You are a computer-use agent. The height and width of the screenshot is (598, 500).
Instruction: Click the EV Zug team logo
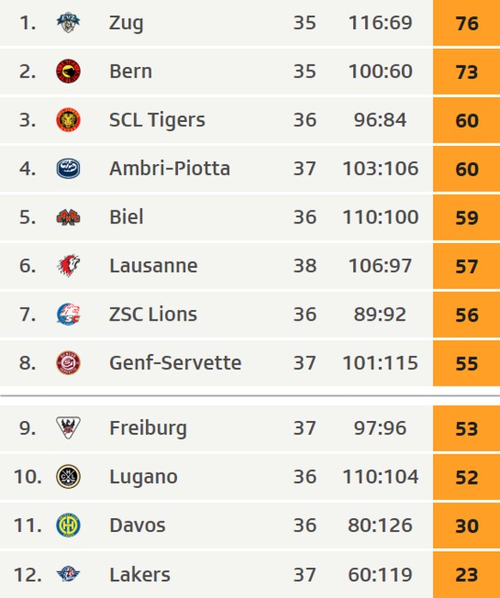68,22
